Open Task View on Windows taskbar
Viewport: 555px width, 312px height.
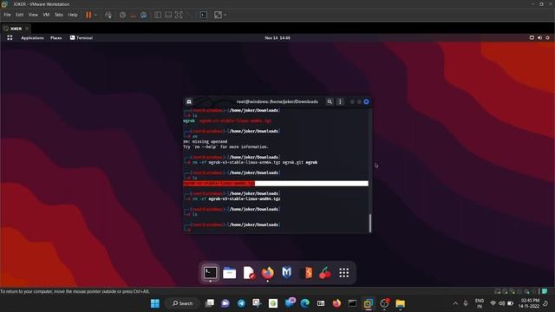(210, 303)
